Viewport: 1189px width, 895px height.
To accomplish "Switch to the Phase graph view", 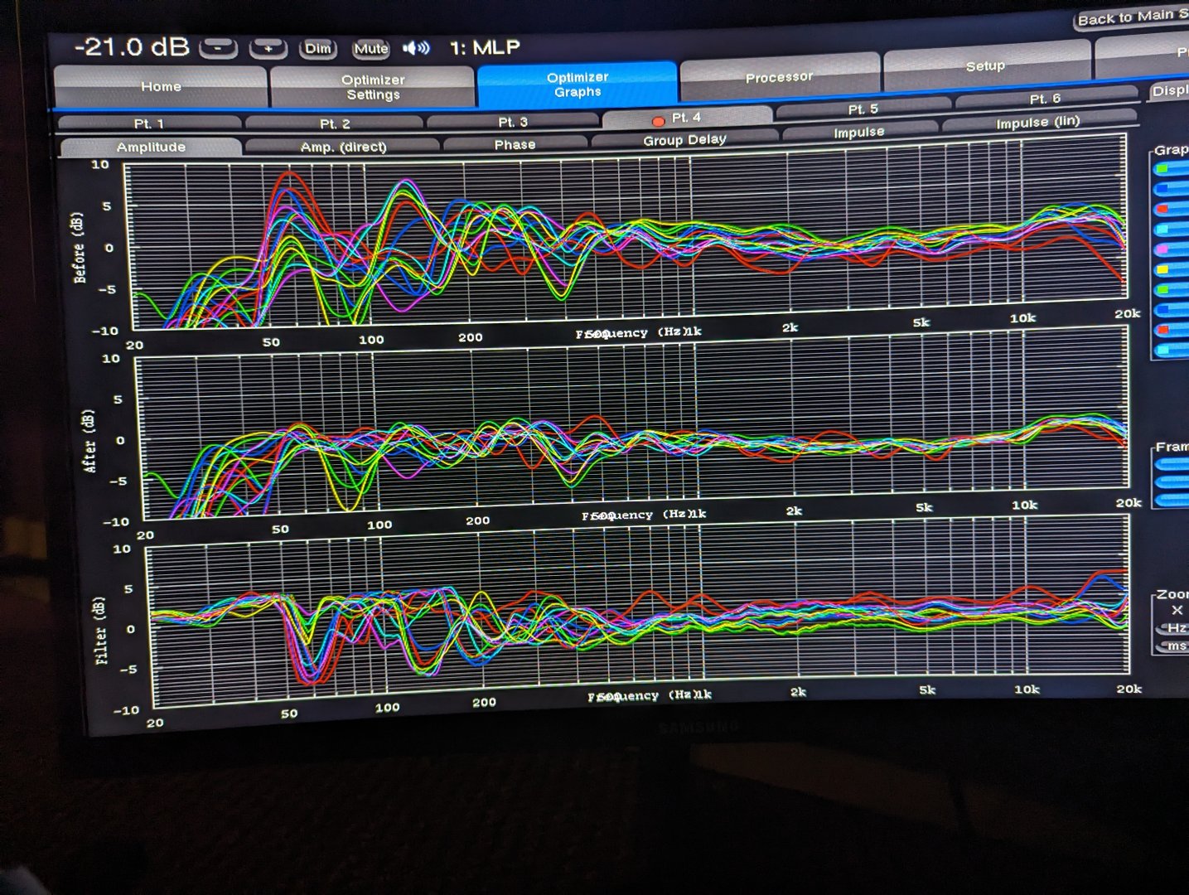I will point(515,145).
